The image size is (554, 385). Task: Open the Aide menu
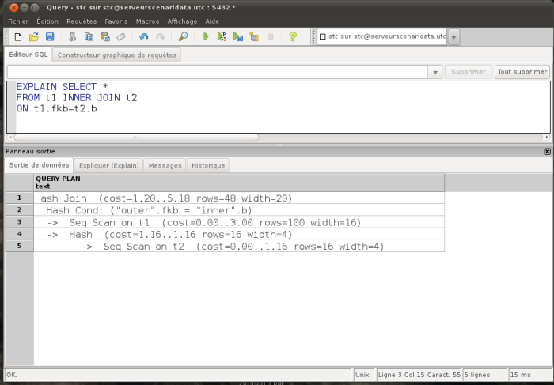pyautogui.click(x=212, y=21)
